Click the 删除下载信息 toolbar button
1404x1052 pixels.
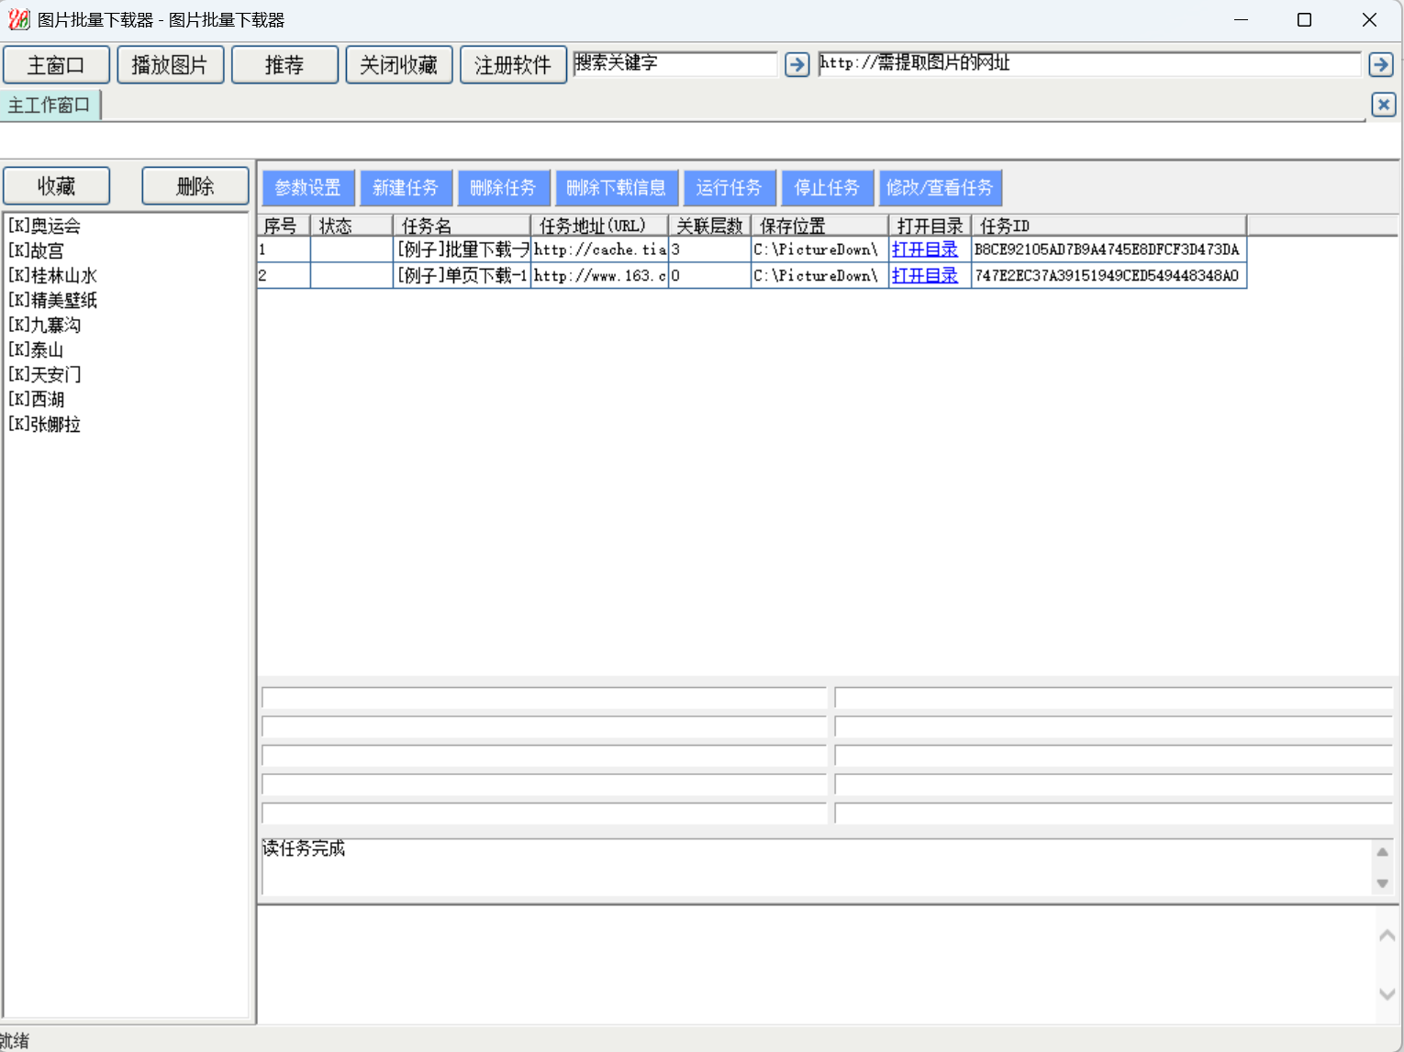pos(616,188)
